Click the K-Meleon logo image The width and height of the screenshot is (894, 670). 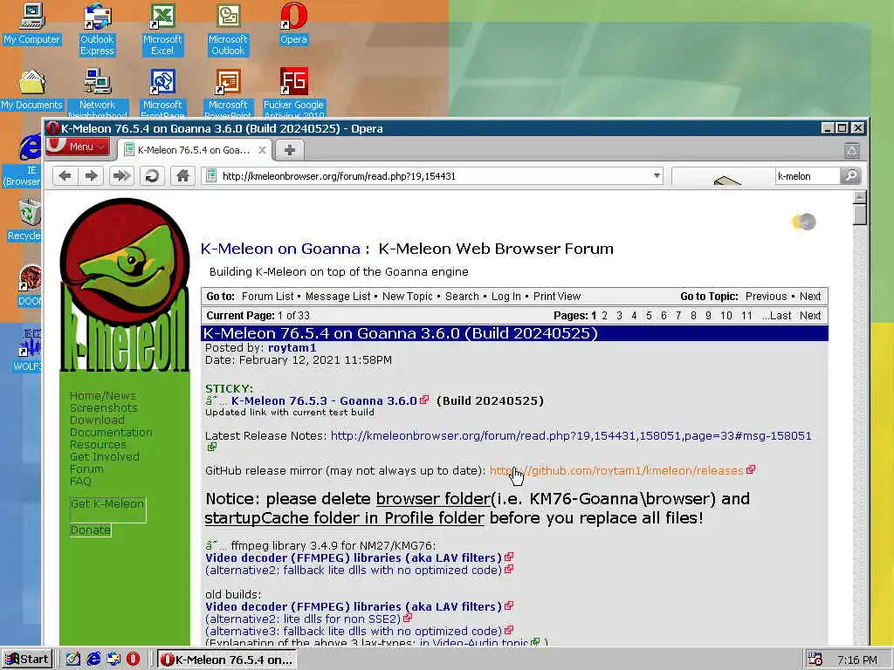tap(125, 285)
